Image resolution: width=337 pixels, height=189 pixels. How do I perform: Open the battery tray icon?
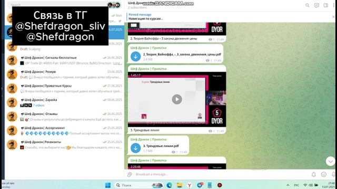point(316,185)
